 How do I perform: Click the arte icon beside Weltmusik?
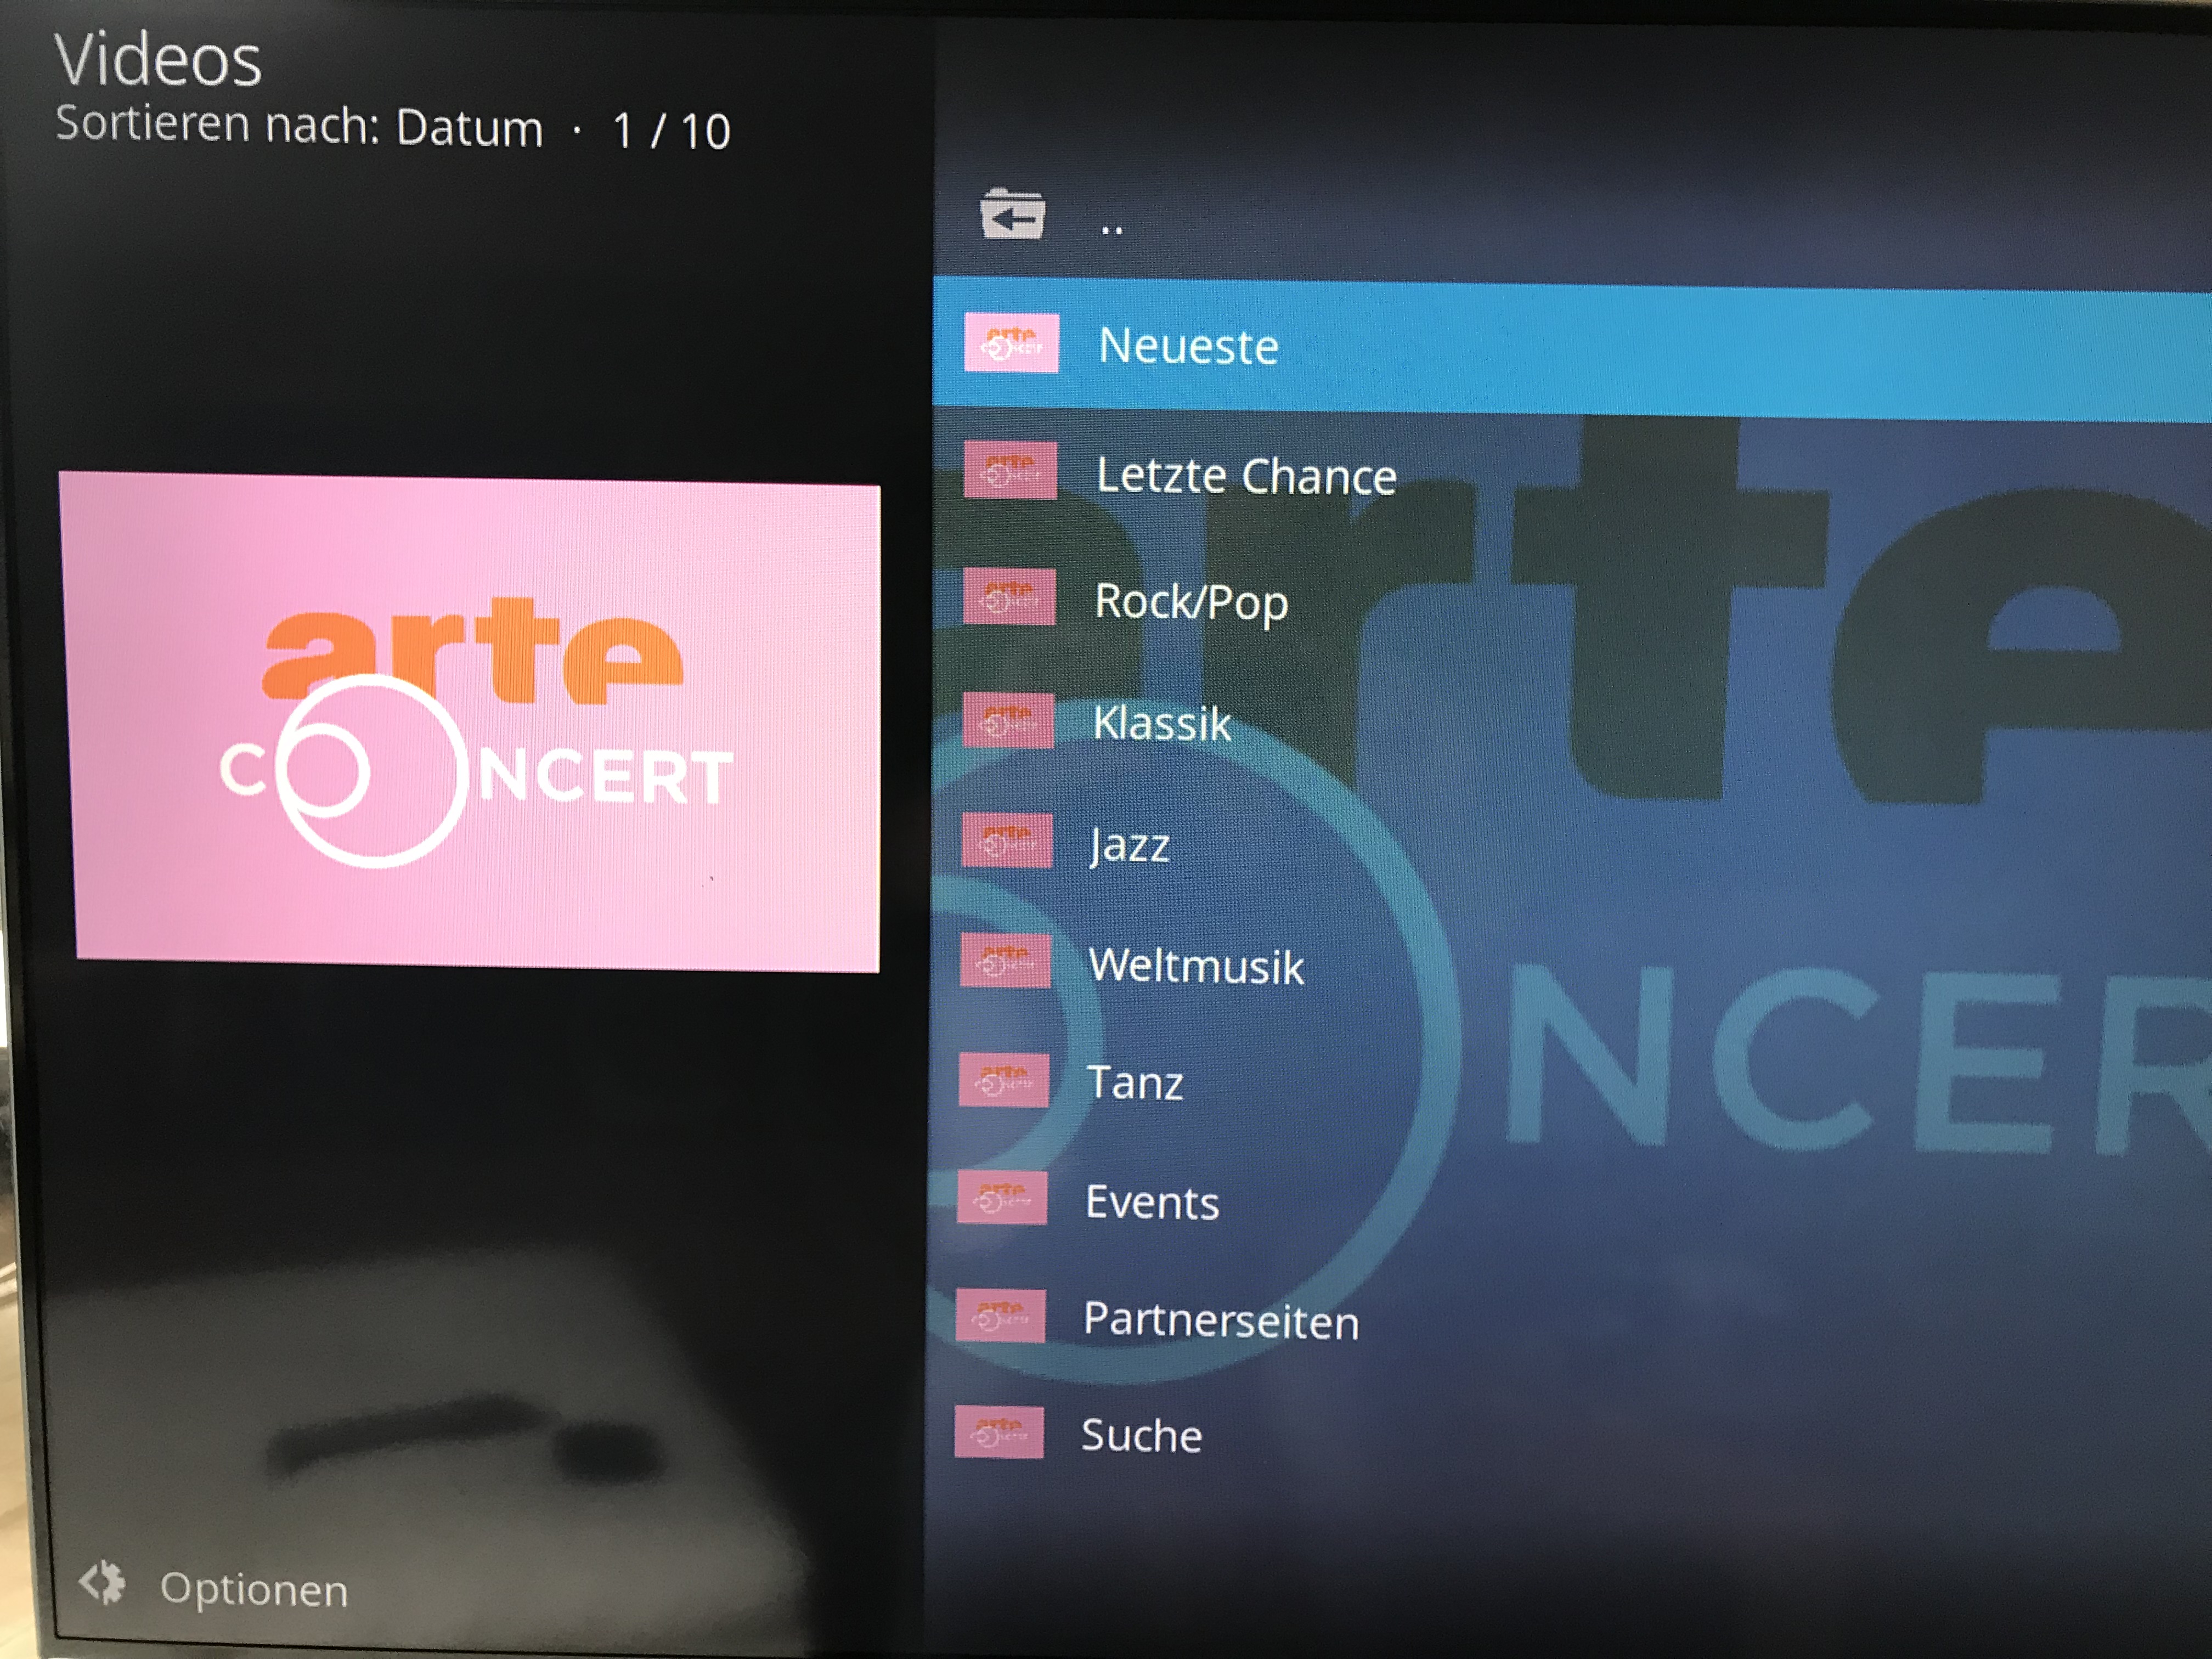(x=1005, y=960)
